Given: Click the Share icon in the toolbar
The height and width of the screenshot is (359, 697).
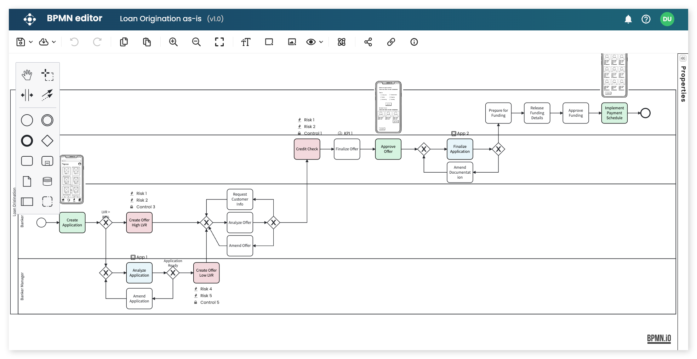Looking at the screenshot, I should [367, 42].
